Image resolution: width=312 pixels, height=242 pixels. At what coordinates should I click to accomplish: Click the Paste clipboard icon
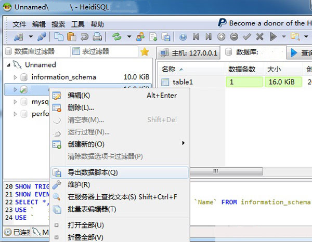[72, 37]
